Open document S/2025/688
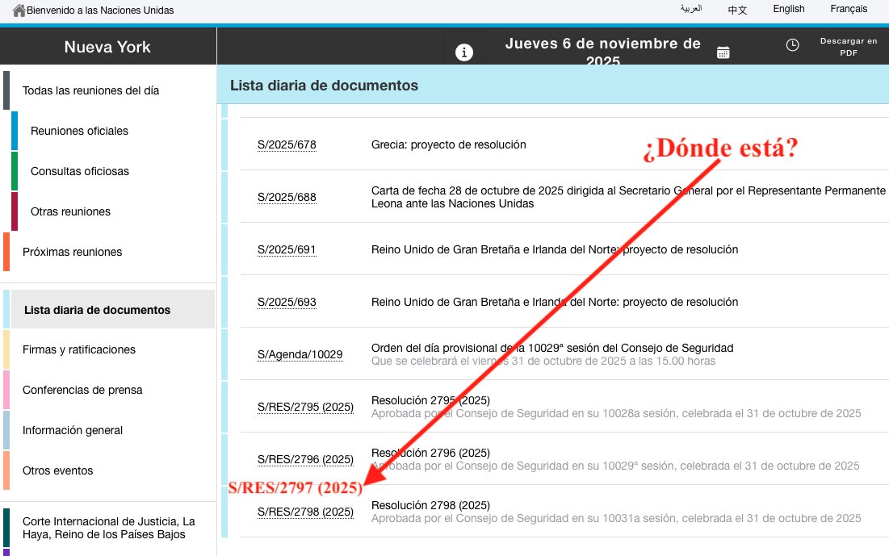 pos(287,197)
